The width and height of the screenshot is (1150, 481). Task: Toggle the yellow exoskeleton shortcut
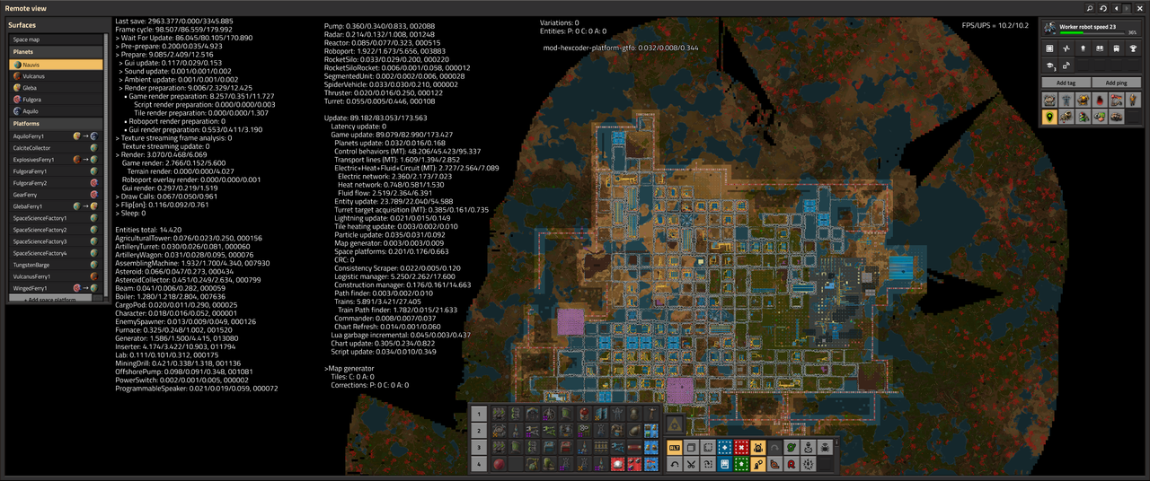(x=758, y=464)
